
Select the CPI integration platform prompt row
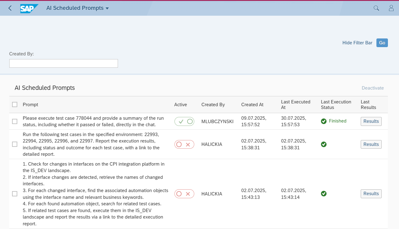pos(15,194)
